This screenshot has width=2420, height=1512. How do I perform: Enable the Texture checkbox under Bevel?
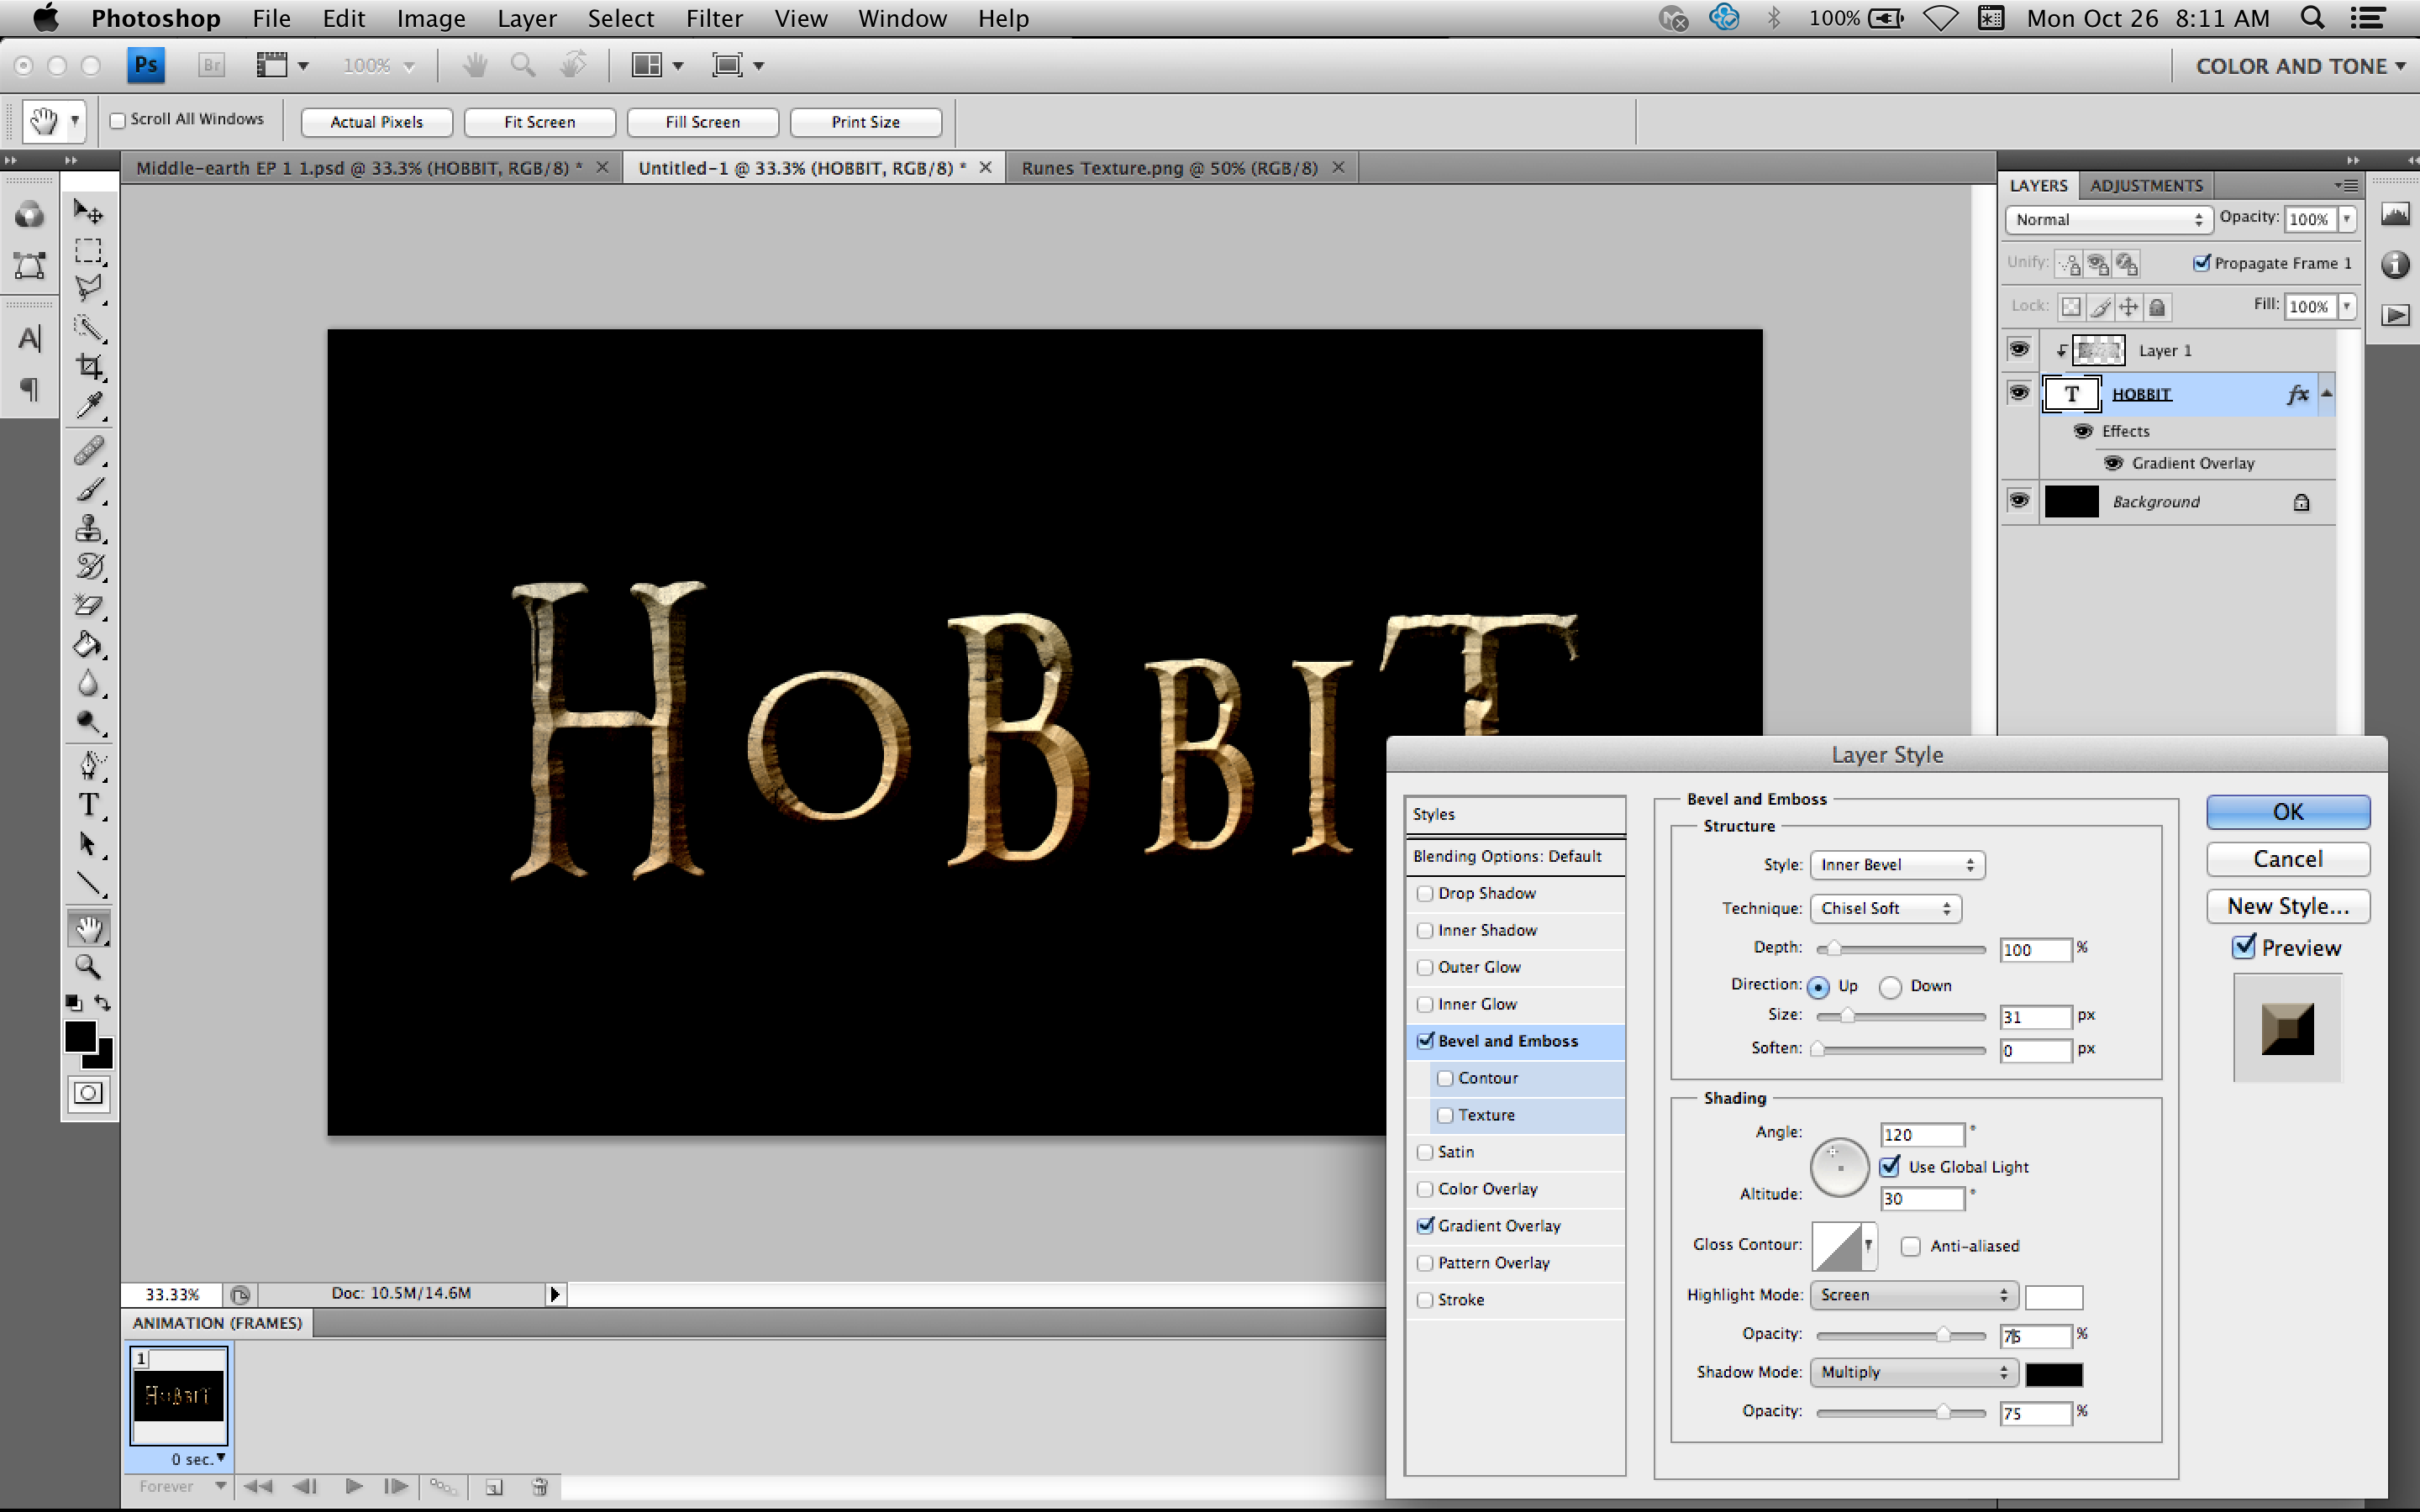(x=1446, y=1115)
